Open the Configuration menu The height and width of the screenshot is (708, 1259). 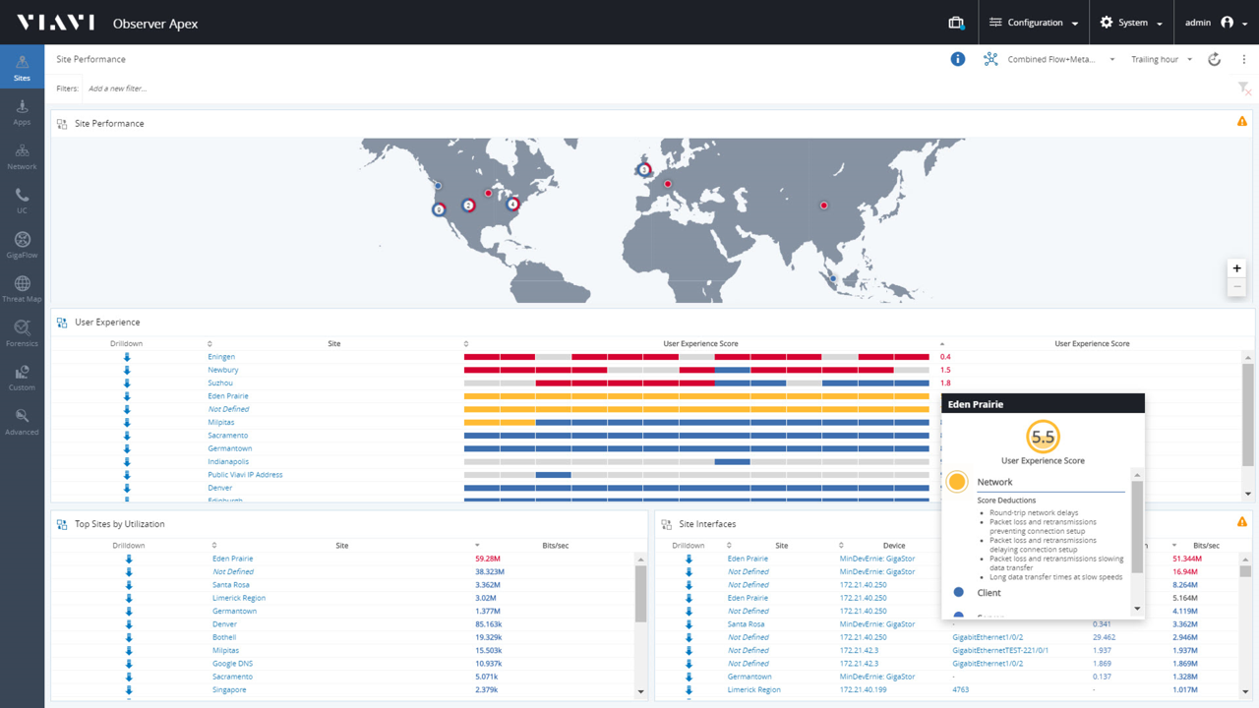(x=1034, y=23)
